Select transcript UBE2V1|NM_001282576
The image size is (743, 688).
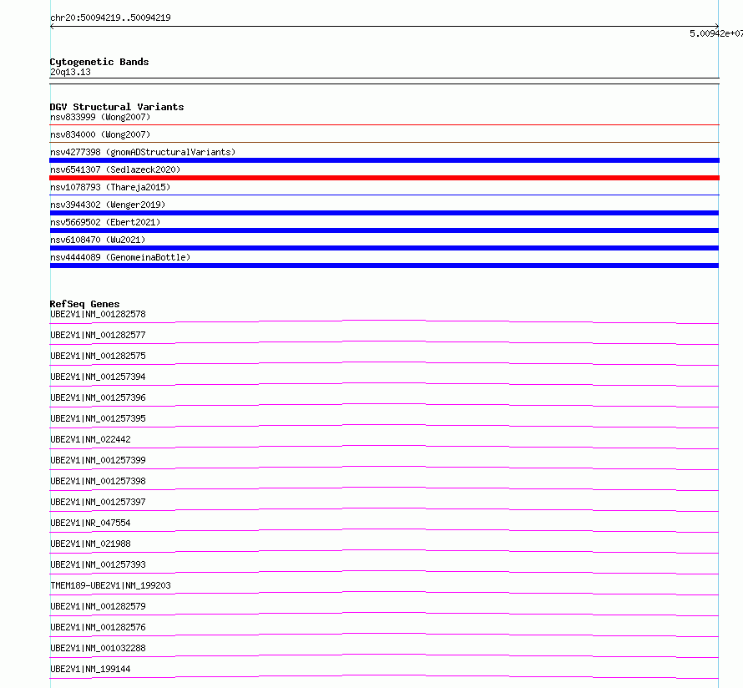coord(98,627)
